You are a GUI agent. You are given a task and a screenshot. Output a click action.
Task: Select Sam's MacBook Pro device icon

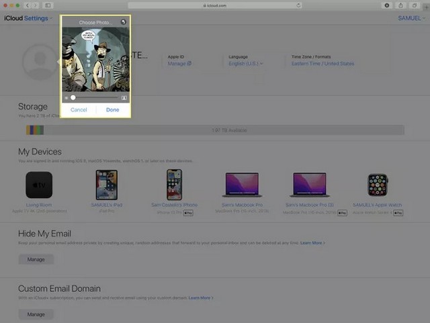pyautogui.click(x=242, y=185)
